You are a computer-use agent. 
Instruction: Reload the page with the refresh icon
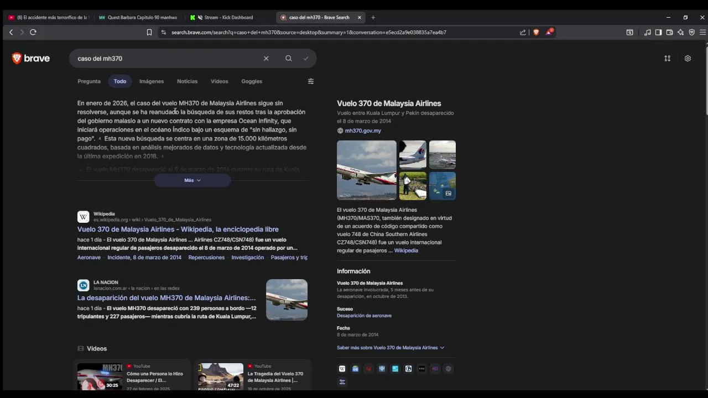(x=33, y=32)
